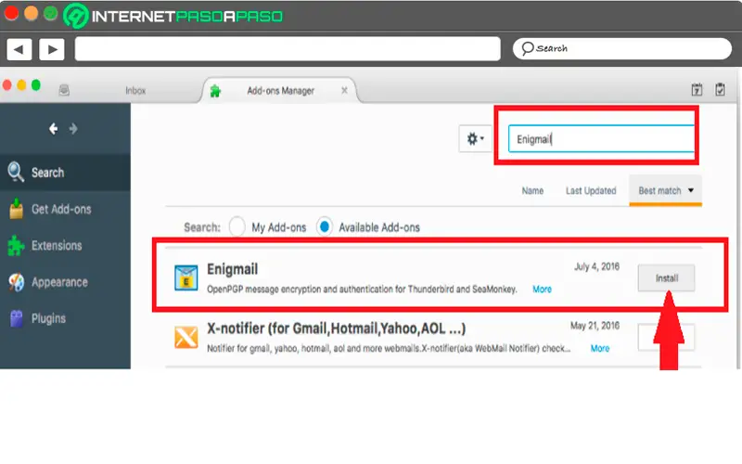Screen dimensions: 742x464
Task: Click the InternetPasoaPaso logo
Action: coord(173,16)
